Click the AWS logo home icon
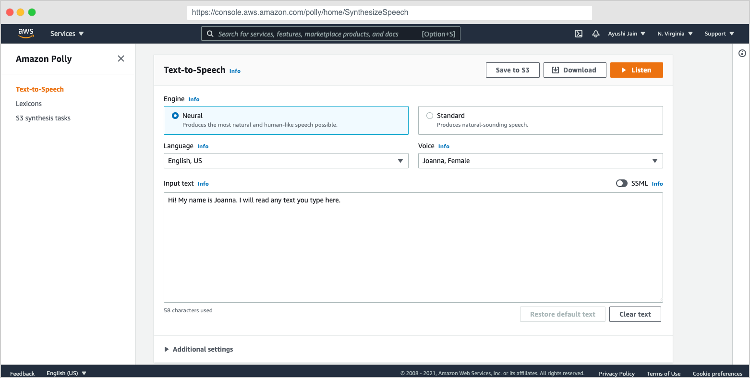Screen dimensions: 750x378 click(x=26, y=33)
